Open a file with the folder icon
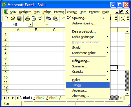This screenshot has width=131, height=107. [13, 19]
